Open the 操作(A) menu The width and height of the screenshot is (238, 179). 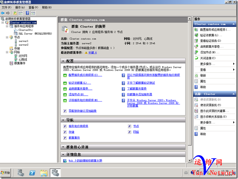tap(20, 7)
